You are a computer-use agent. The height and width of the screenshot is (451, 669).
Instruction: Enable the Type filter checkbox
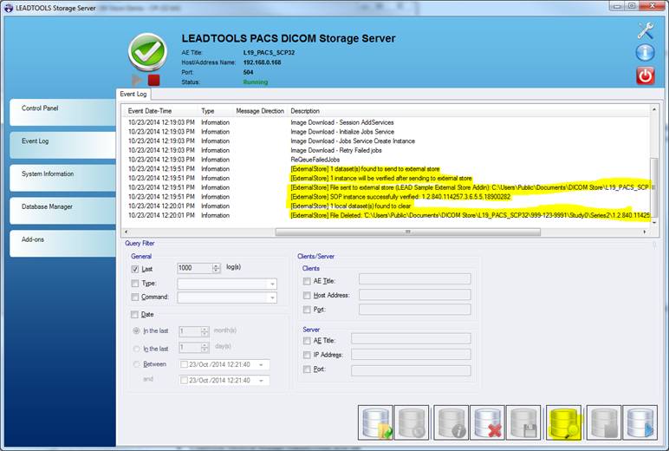tap(135, 283)
